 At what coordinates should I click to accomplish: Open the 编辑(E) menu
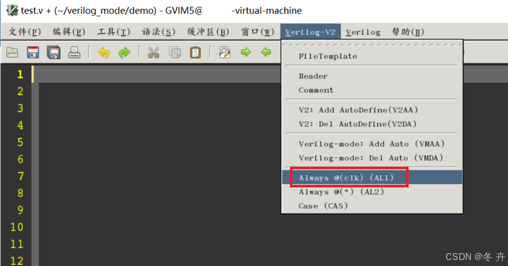[x=69, y=32]
